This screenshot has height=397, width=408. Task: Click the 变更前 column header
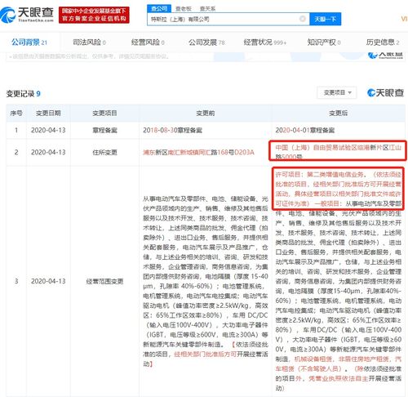coord(206,113)
